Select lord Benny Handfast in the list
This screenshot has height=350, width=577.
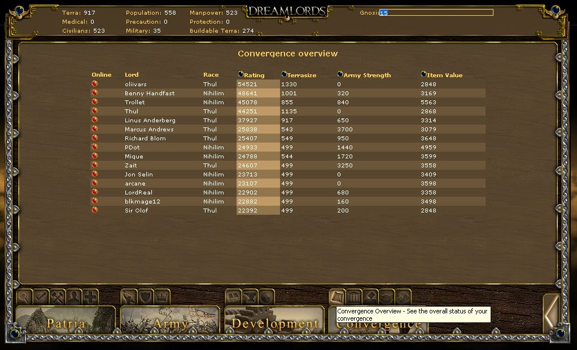point(150,94)
